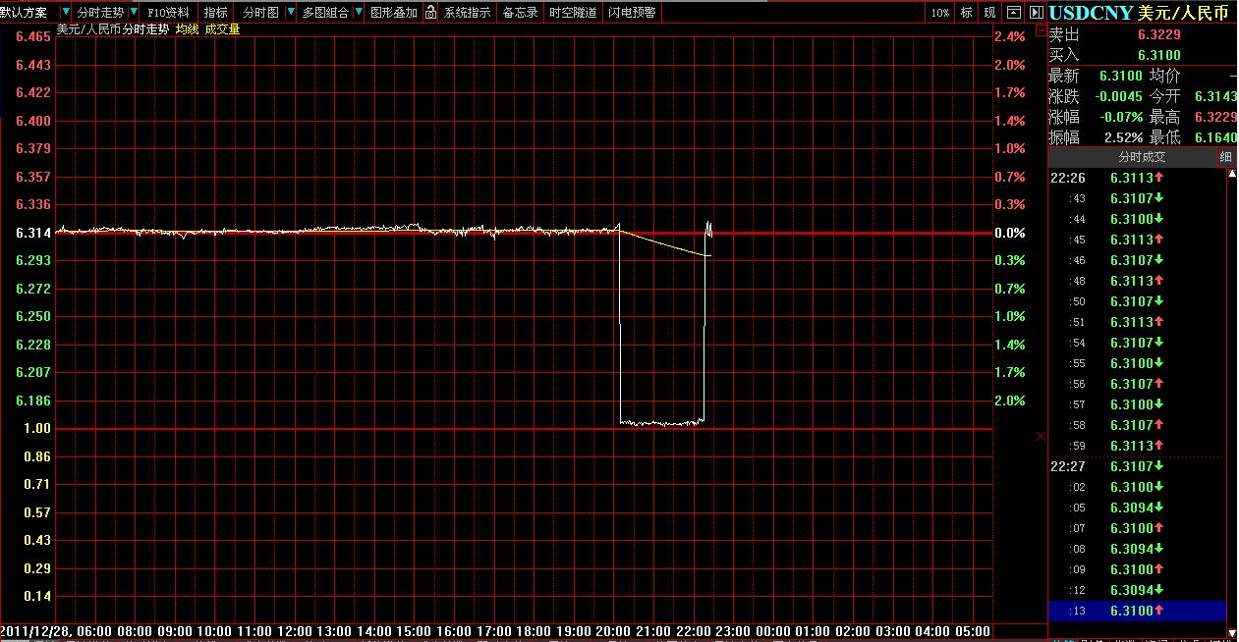Click the 美元/人民币分时走势 chart title
The image size is (1239, 642).
point(113,29)
